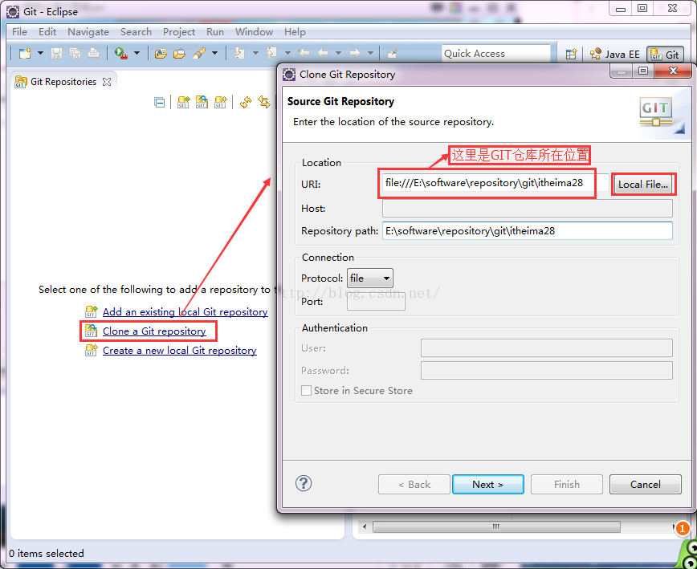Viewport: 697px width, 569px height.
Task: Click the Cancel button
Action: (646, 484)
